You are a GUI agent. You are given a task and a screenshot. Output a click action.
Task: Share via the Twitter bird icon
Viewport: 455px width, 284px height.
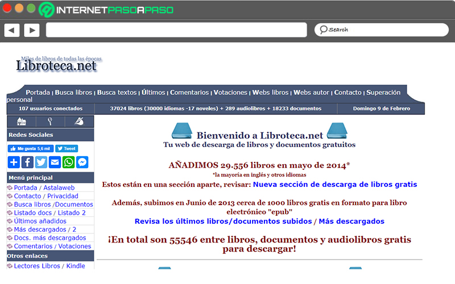(41, 162)
